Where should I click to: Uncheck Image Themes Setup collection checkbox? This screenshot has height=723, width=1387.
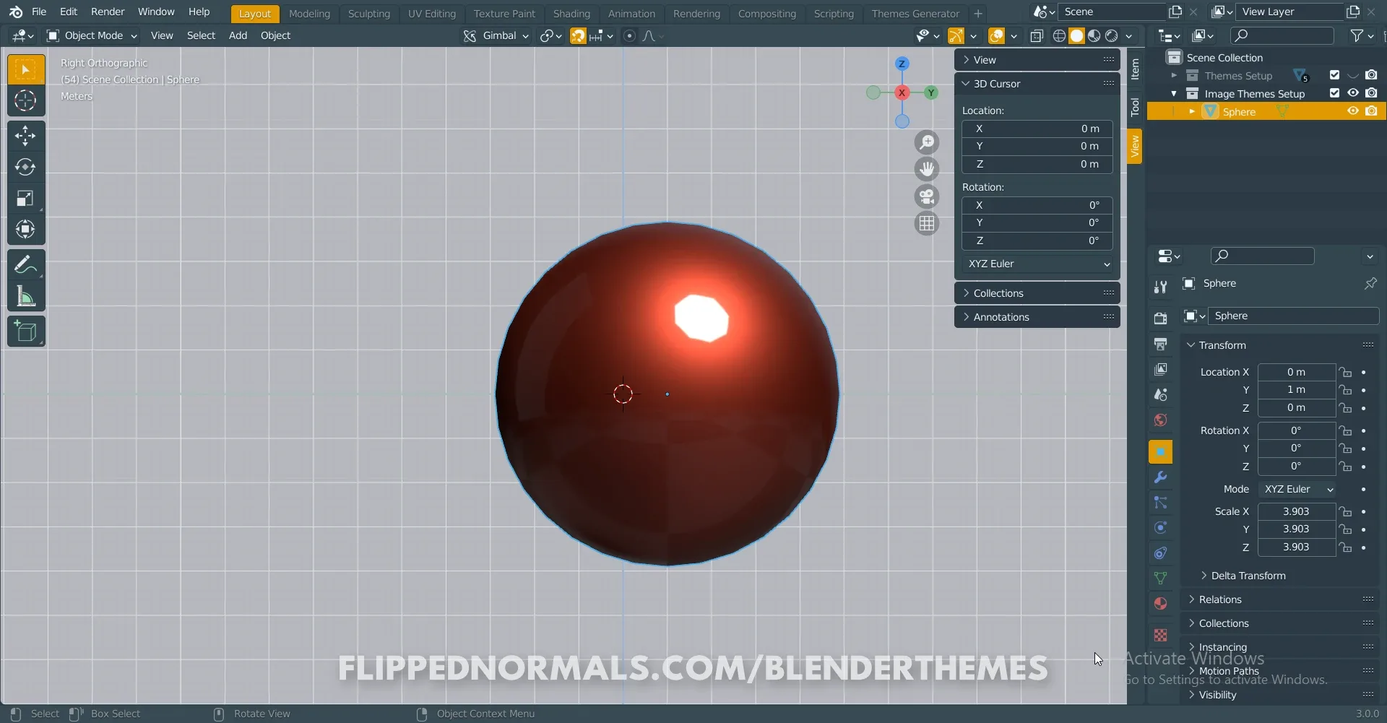point(1334,93)
